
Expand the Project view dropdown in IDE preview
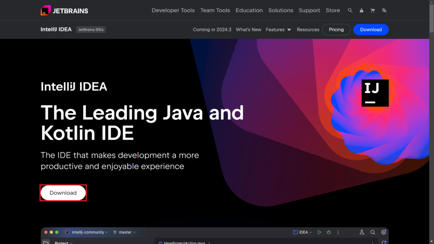64,242
